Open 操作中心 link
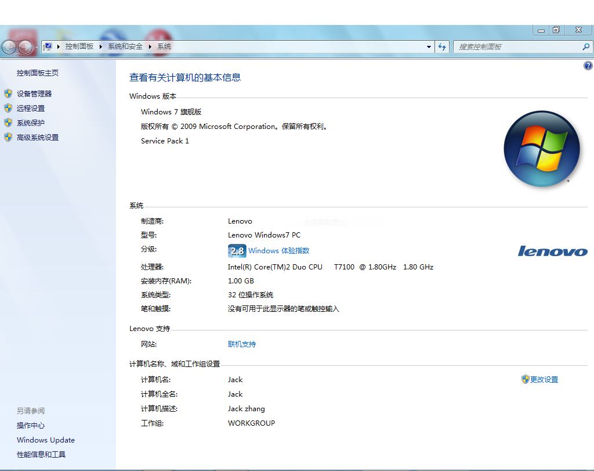This screenshot has width=594, height=471. [x=31, y=426]
